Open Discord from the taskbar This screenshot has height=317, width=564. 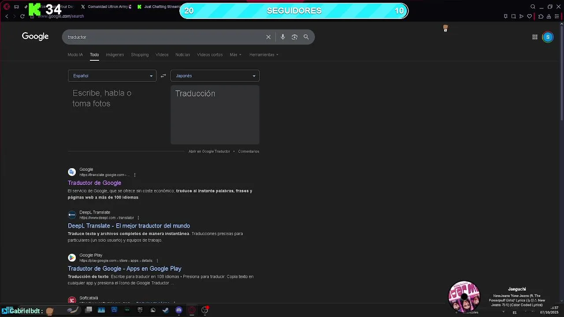(x=178, y=310)
